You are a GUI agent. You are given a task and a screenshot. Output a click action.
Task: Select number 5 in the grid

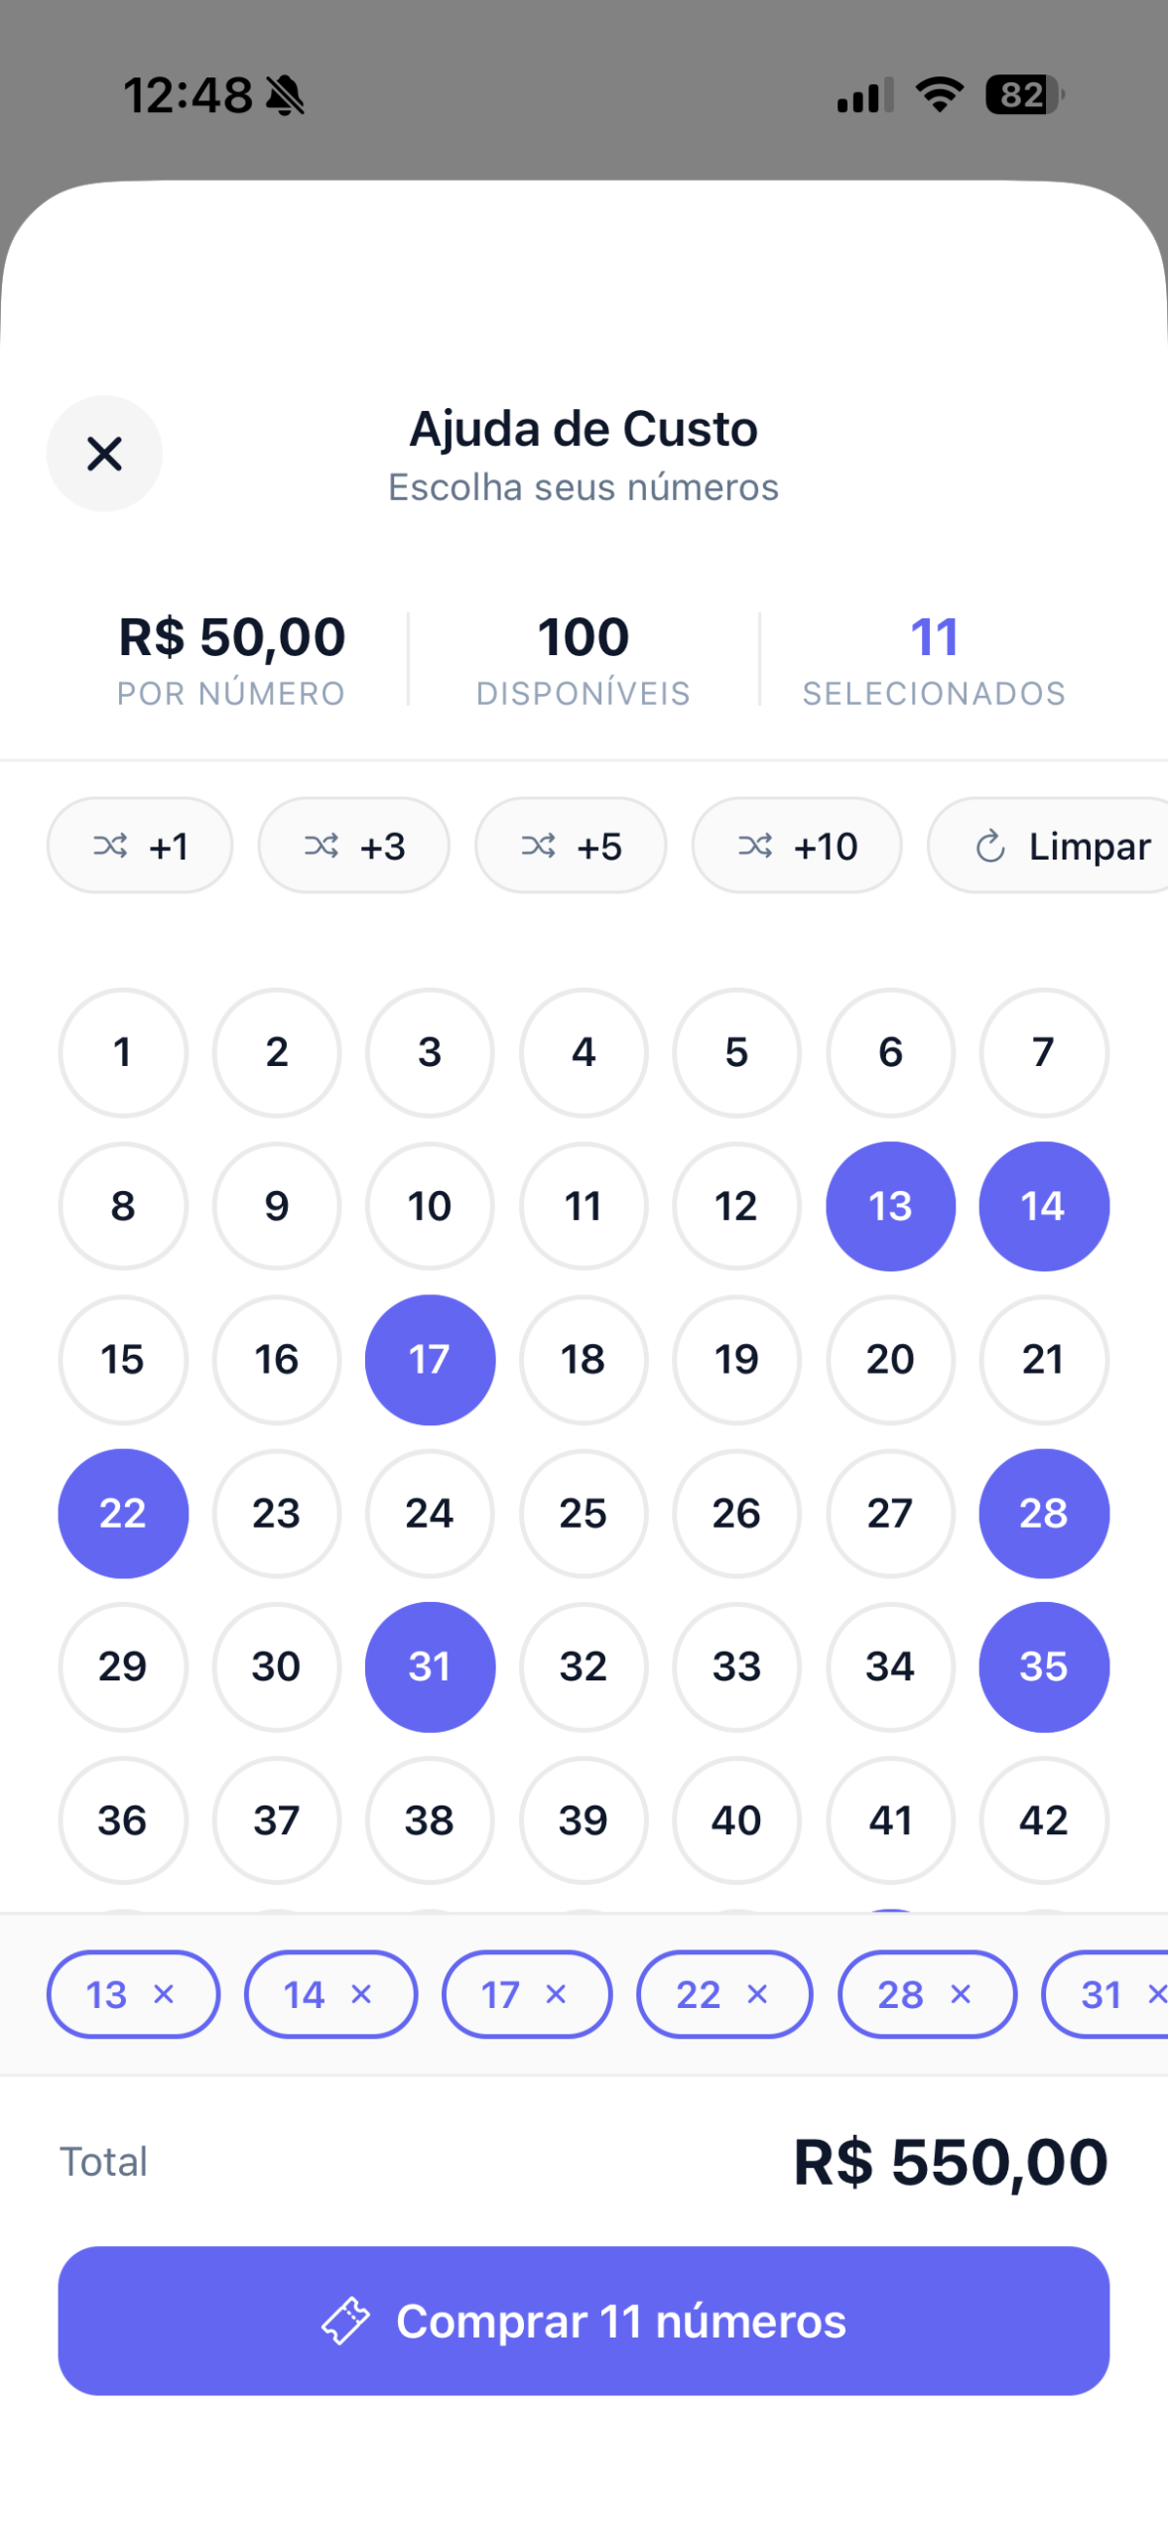(x=736, y=1053)
